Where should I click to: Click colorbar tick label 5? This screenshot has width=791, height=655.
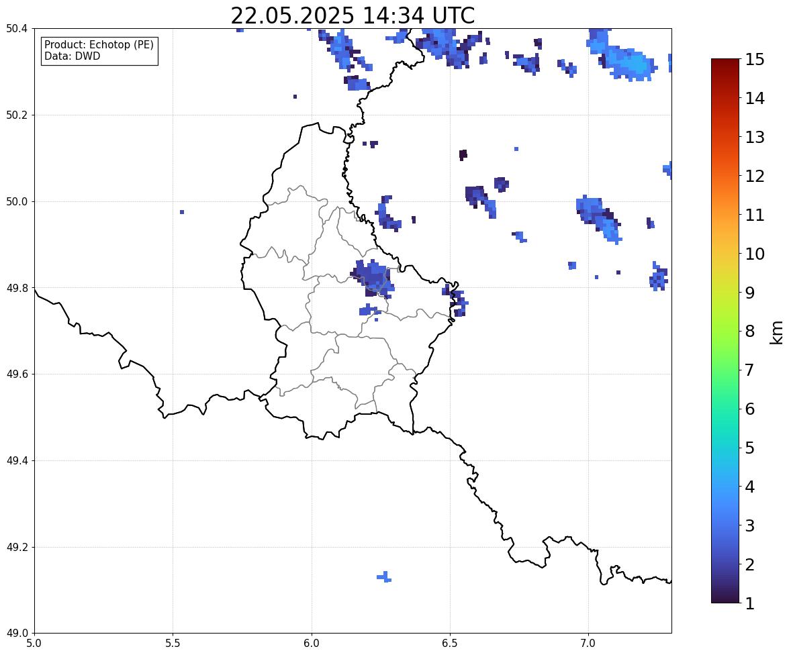[x=750, y=447]
